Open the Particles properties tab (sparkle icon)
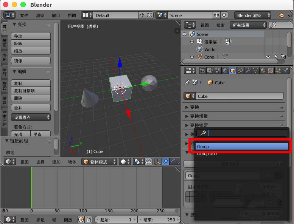 point(278,71)
